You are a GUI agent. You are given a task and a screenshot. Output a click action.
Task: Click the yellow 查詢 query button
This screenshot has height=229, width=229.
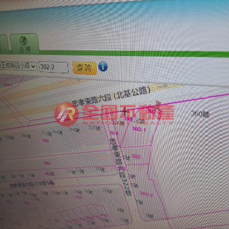click(x=84, y=68)
